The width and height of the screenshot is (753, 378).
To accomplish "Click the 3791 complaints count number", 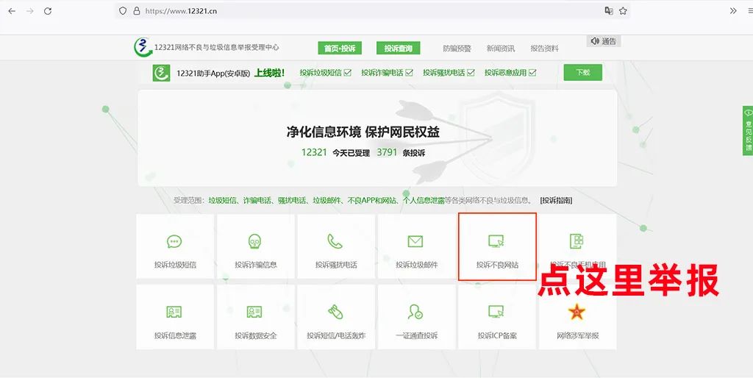I will tap(387, 152).
